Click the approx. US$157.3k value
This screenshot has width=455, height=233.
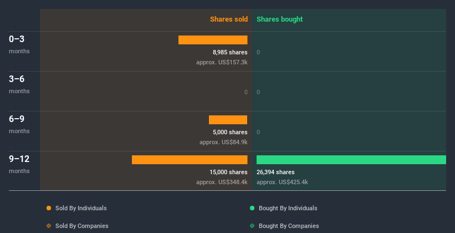pos(222,62)
